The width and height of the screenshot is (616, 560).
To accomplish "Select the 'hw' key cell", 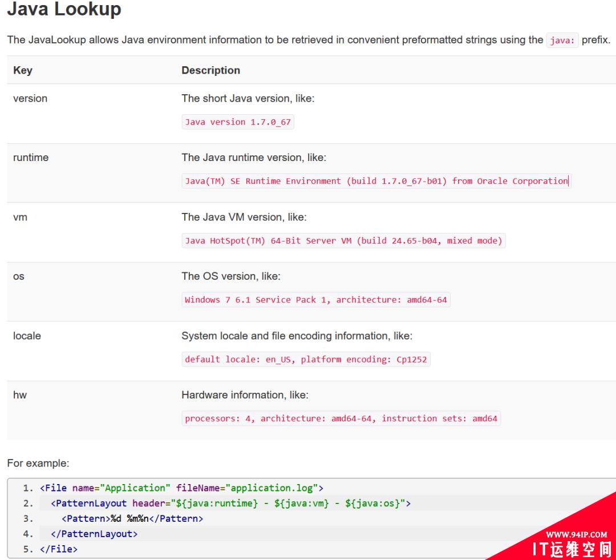I will click(19, 395).
